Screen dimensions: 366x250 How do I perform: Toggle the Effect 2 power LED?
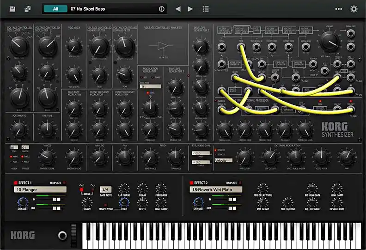click(191, 183)
